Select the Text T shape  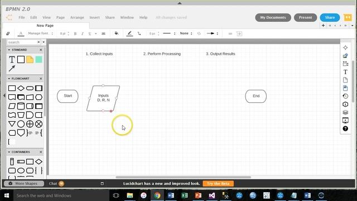(12, 60)
